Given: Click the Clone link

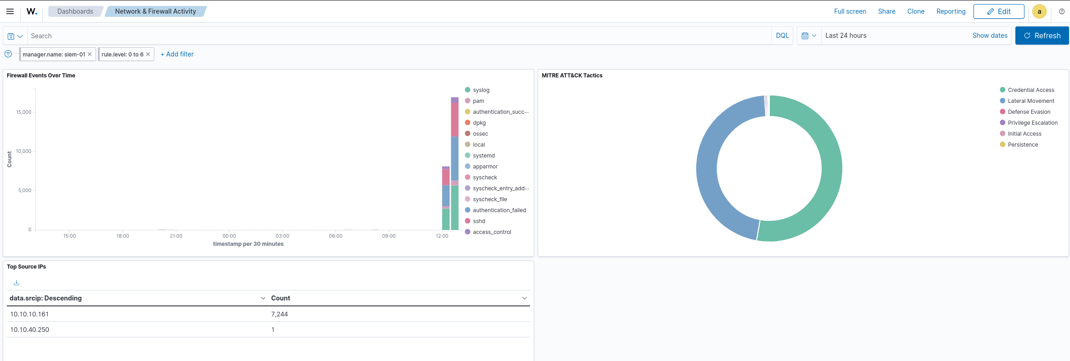Looking at the screenshot, I should pos(916,11).
